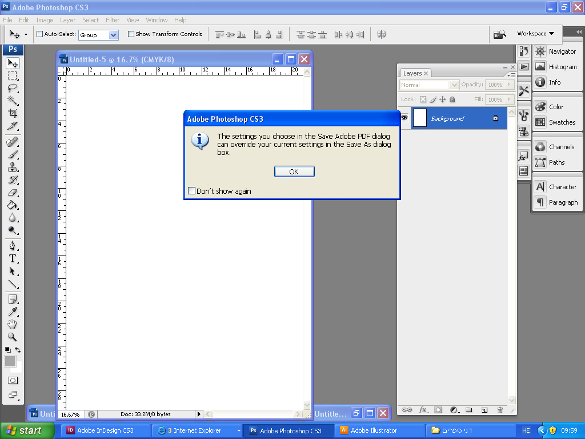
Task: Open the Layers panel options menu
Action: click(511, 75)
